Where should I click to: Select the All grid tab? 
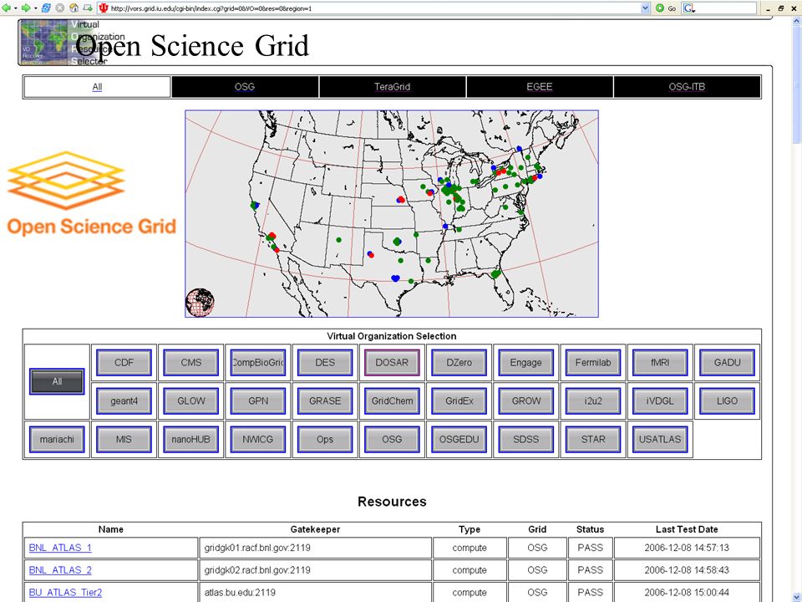pos(97,87)
